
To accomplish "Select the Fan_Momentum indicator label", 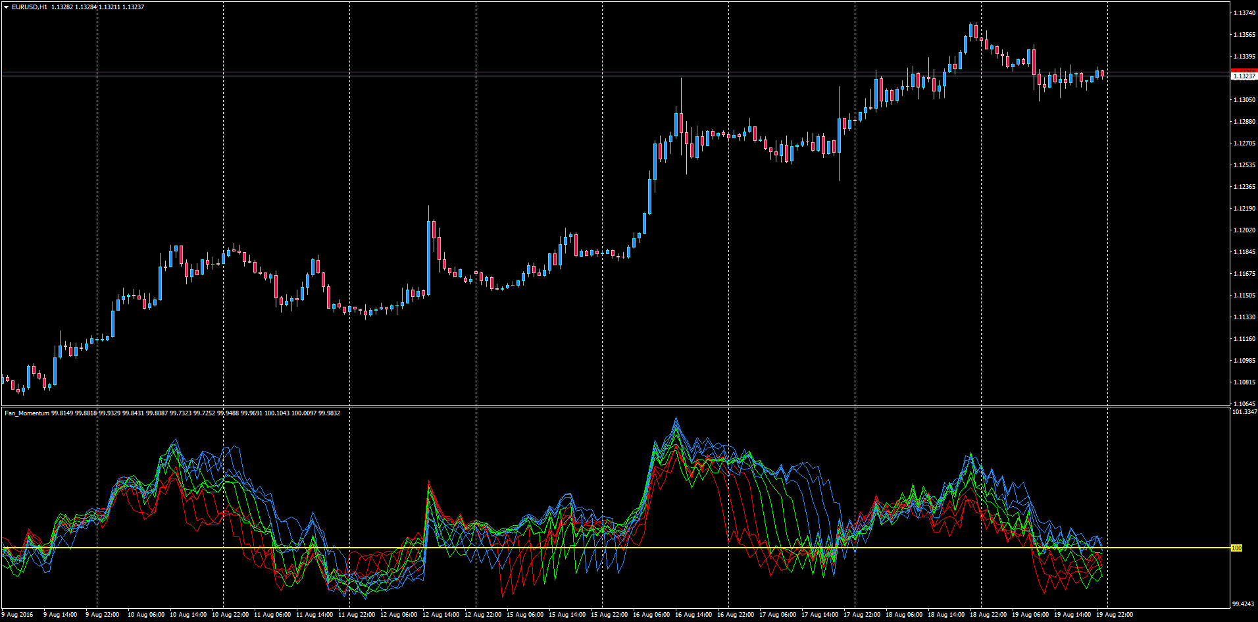I will pos(27,413).
